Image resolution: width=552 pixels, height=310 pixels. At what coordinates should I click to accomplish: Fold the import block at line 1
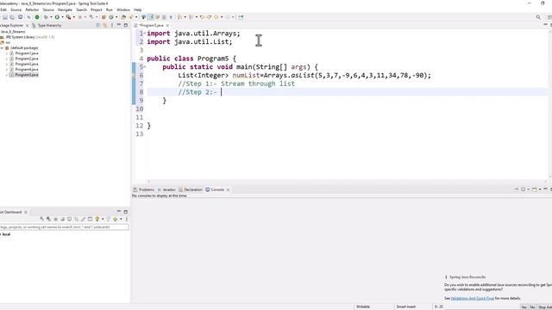(x=145, y=33)
